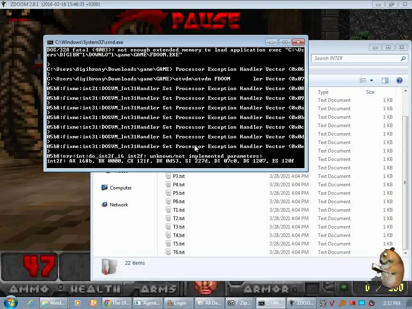The image size is (412, 309).
Task: Toggle the Explorer preview pane icon
Action: click(385, 80)
